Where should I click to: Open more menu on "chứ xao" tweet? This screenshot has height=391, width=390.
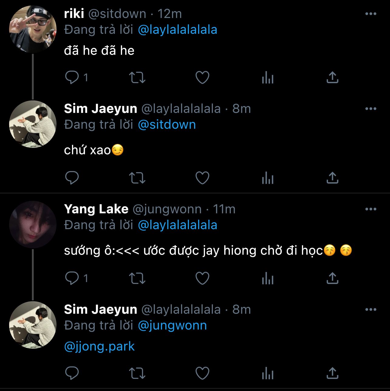click(371, 109)
